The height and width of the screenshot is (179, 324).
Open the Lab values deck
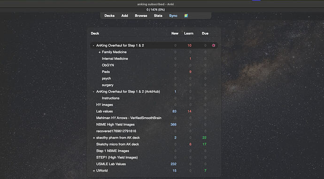pos(104,111)
